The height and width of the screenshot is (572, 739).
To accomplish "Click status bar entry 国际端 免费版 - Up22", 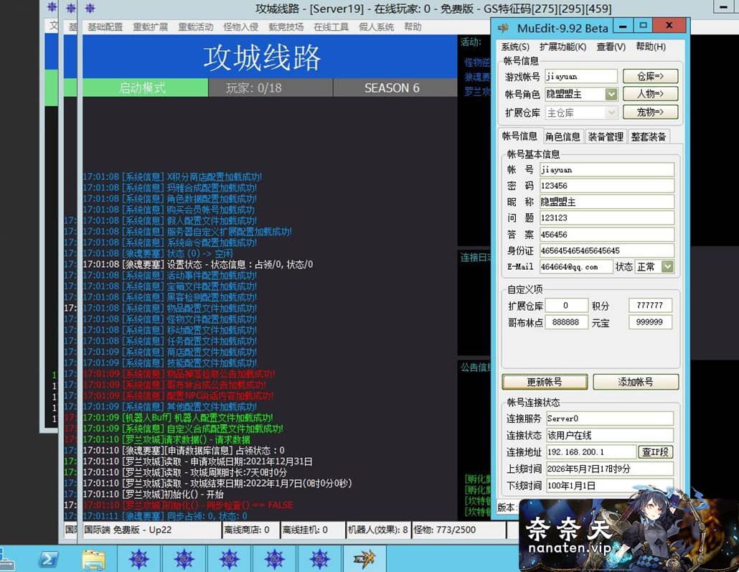I will point(152,530).
